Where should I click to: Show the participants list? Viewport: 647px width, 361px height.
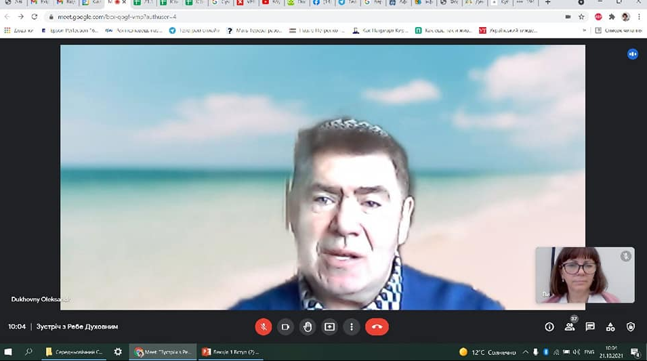(x=570, y=326)
